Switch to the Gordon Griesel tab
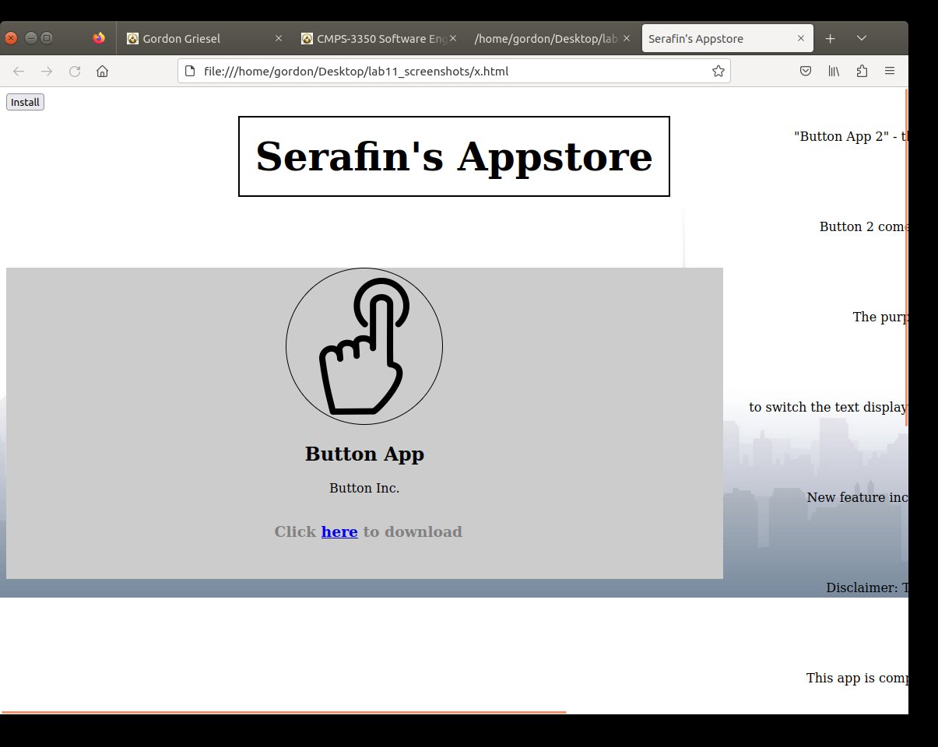This screenshot has height=747, width=938. point(202,38)
